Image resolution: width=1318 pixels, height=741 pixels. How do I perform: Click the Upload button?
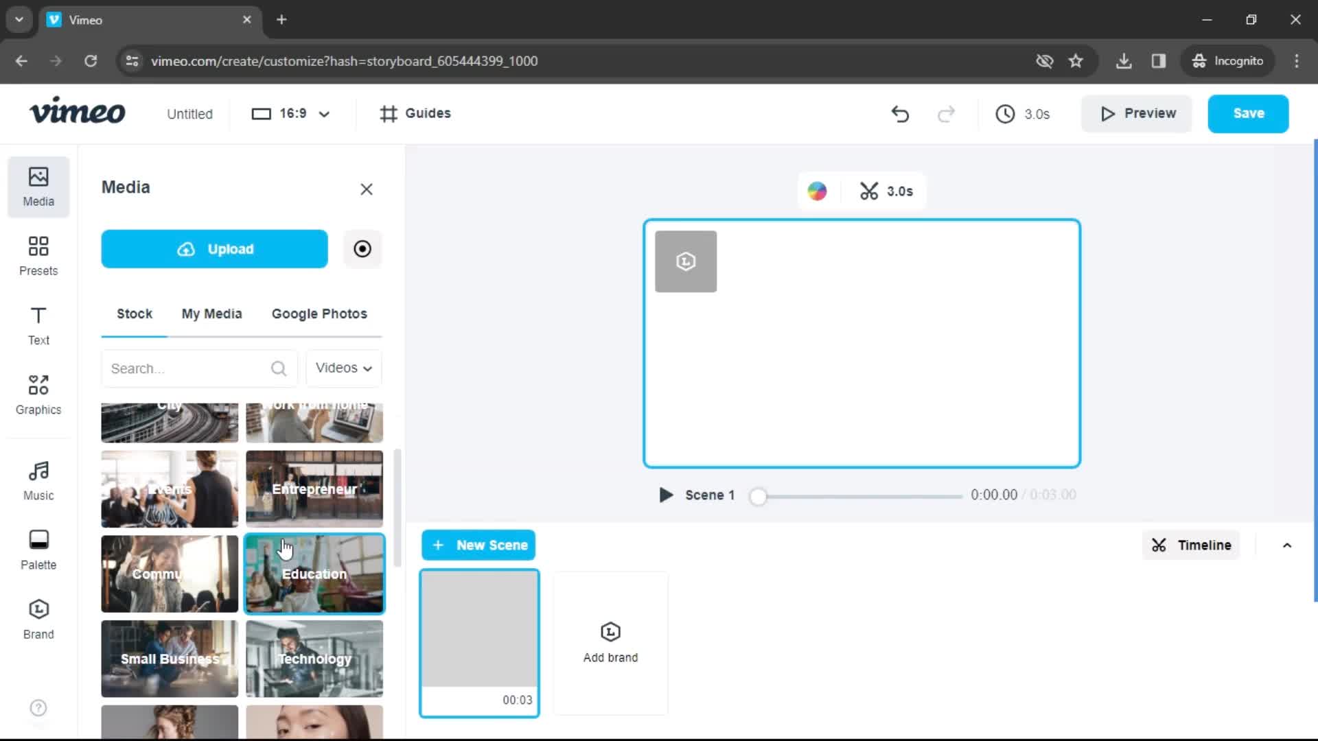(214, 248)
